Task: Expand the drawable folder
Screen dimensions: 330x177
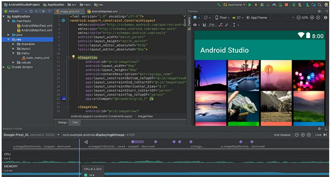Action: tap(13, 44)
